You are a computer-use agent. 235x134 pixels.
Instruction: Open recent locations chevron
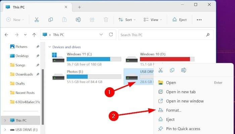point(25,35)
